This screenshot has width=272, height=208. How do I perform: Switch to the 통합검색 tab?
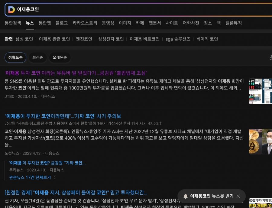pyautogui.click(x=13, y=23)
